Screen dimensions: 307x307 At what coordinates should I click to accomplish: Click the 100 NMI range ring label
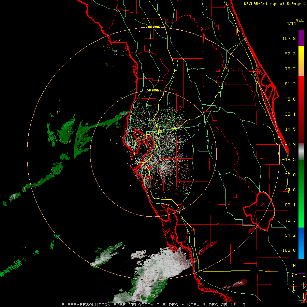[x=153, y=27]
